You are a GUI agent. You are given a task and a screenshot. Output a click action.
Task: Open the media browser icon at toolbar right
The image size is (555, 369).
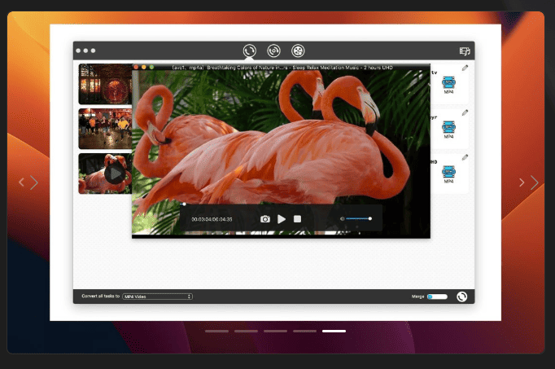pyautogui.click(x=465, y=51)
